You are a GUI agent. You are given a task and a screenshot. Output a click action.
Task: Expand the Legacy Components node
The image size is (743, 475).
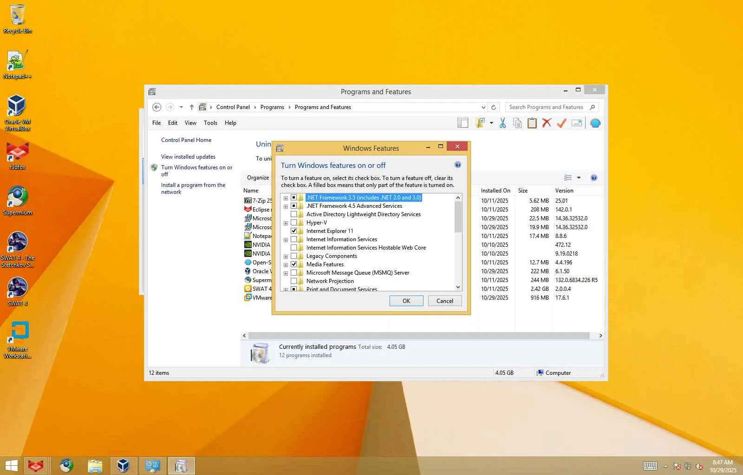286,257
